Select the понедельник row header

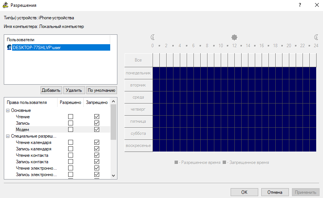coord(139,73)
